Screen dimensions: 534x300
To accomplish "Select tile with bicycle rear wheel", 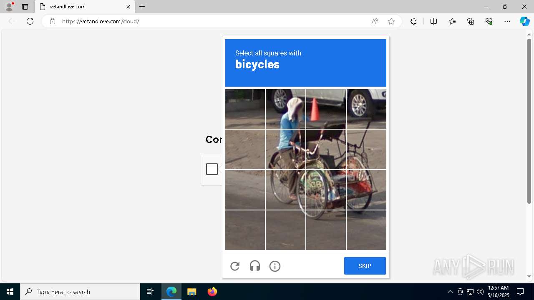I will click(x=285, y=190).
